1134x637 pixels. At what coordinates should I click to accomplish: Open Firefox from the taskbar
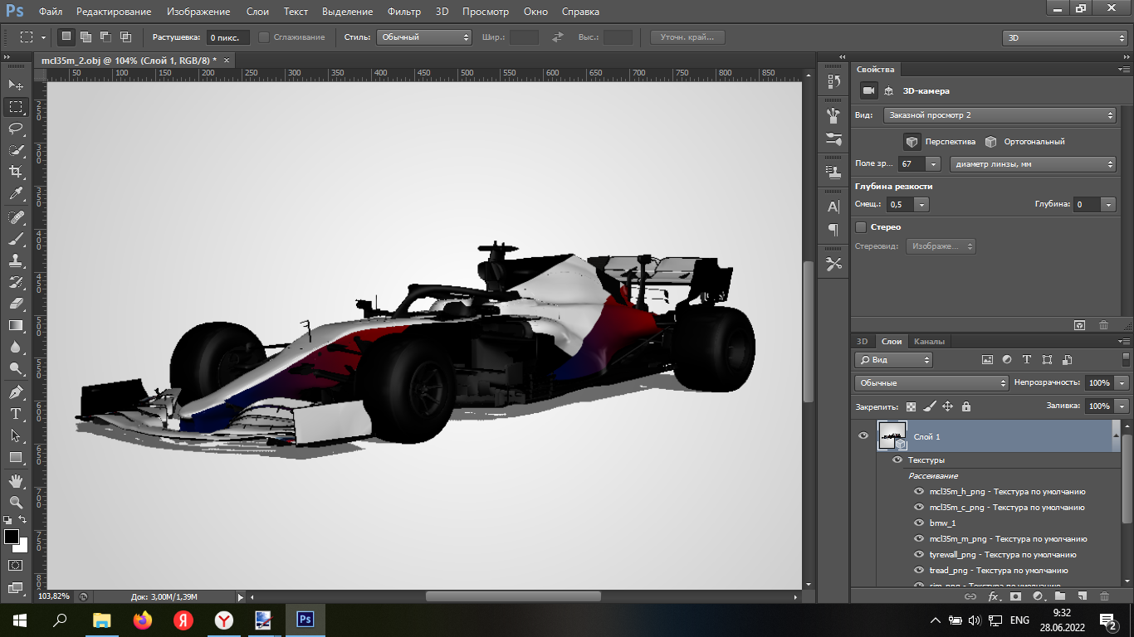pos(143,620)
